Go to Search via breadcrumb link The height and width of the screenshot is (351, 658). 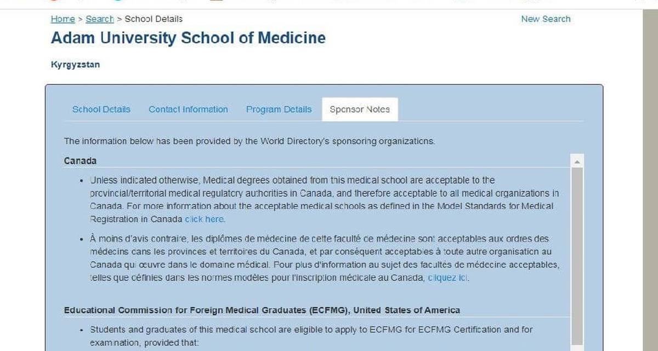coord(100,19)
